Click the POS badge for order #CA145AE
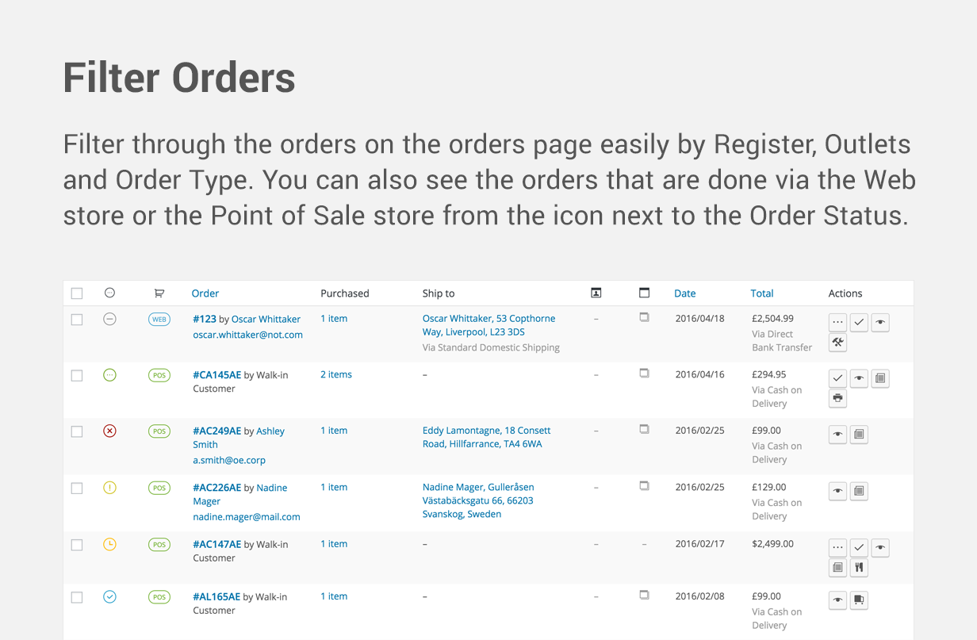The height and width of the screenshot is (640, 977). (x=159, y=375)
